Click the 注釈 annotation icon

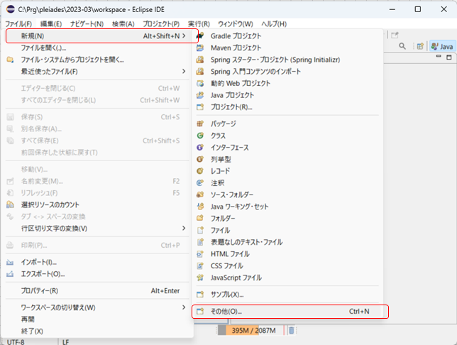point(200,183)
